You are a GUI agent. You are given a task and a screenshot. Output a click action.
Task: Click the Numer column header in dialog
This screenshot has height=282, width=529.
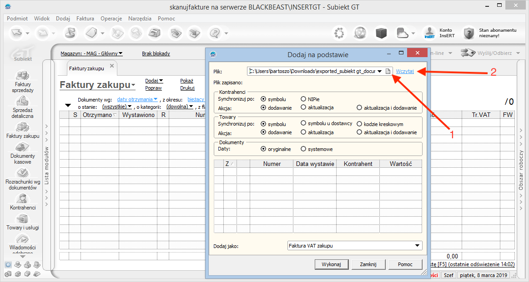click(272, 164)
